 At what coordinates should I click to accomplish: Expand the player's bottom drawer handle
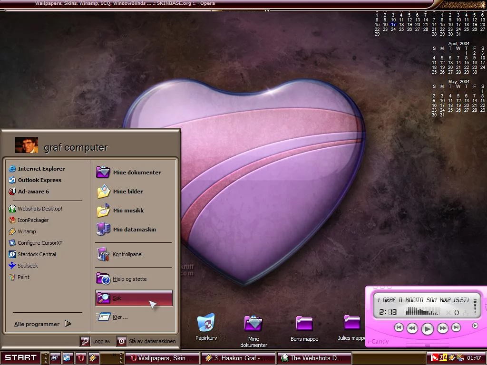[427, 346]
